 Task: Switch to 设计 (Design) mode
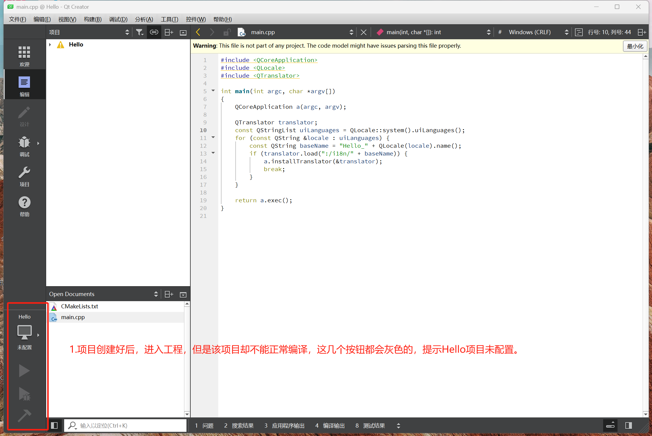click(24, 115)
